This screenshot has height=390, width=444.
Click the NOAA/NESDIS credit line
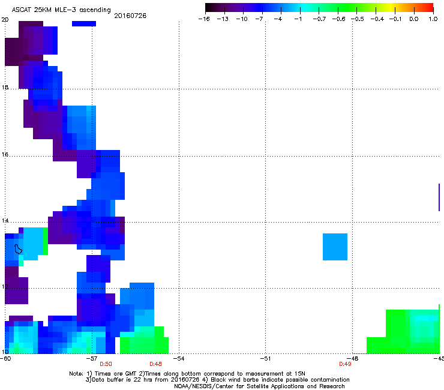click(x=259, y=386)
